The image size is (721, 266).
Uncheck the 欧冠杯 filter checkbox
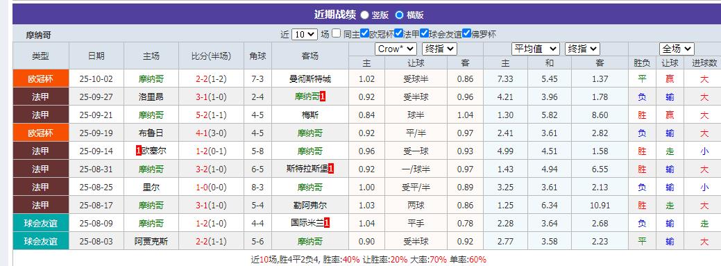click(x=365, y=33)
